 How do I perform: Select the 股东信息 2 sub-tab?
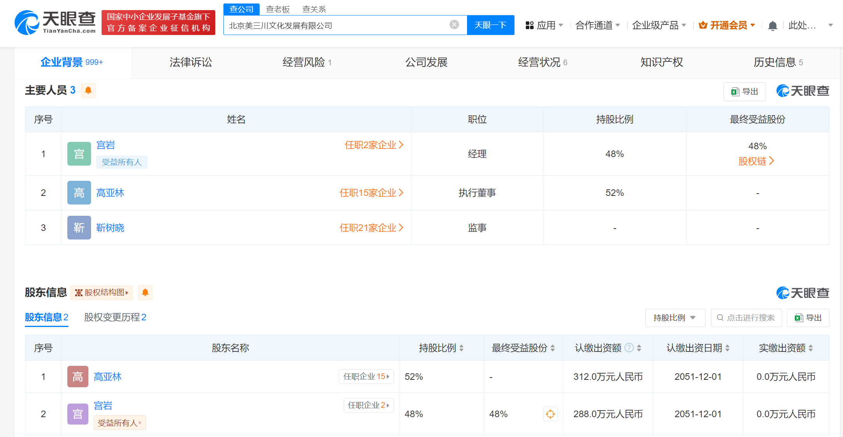47,317
